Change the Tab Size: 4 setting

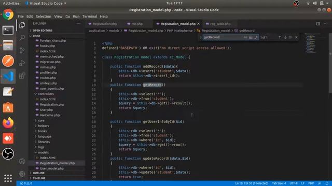click(x=279, y=183)
